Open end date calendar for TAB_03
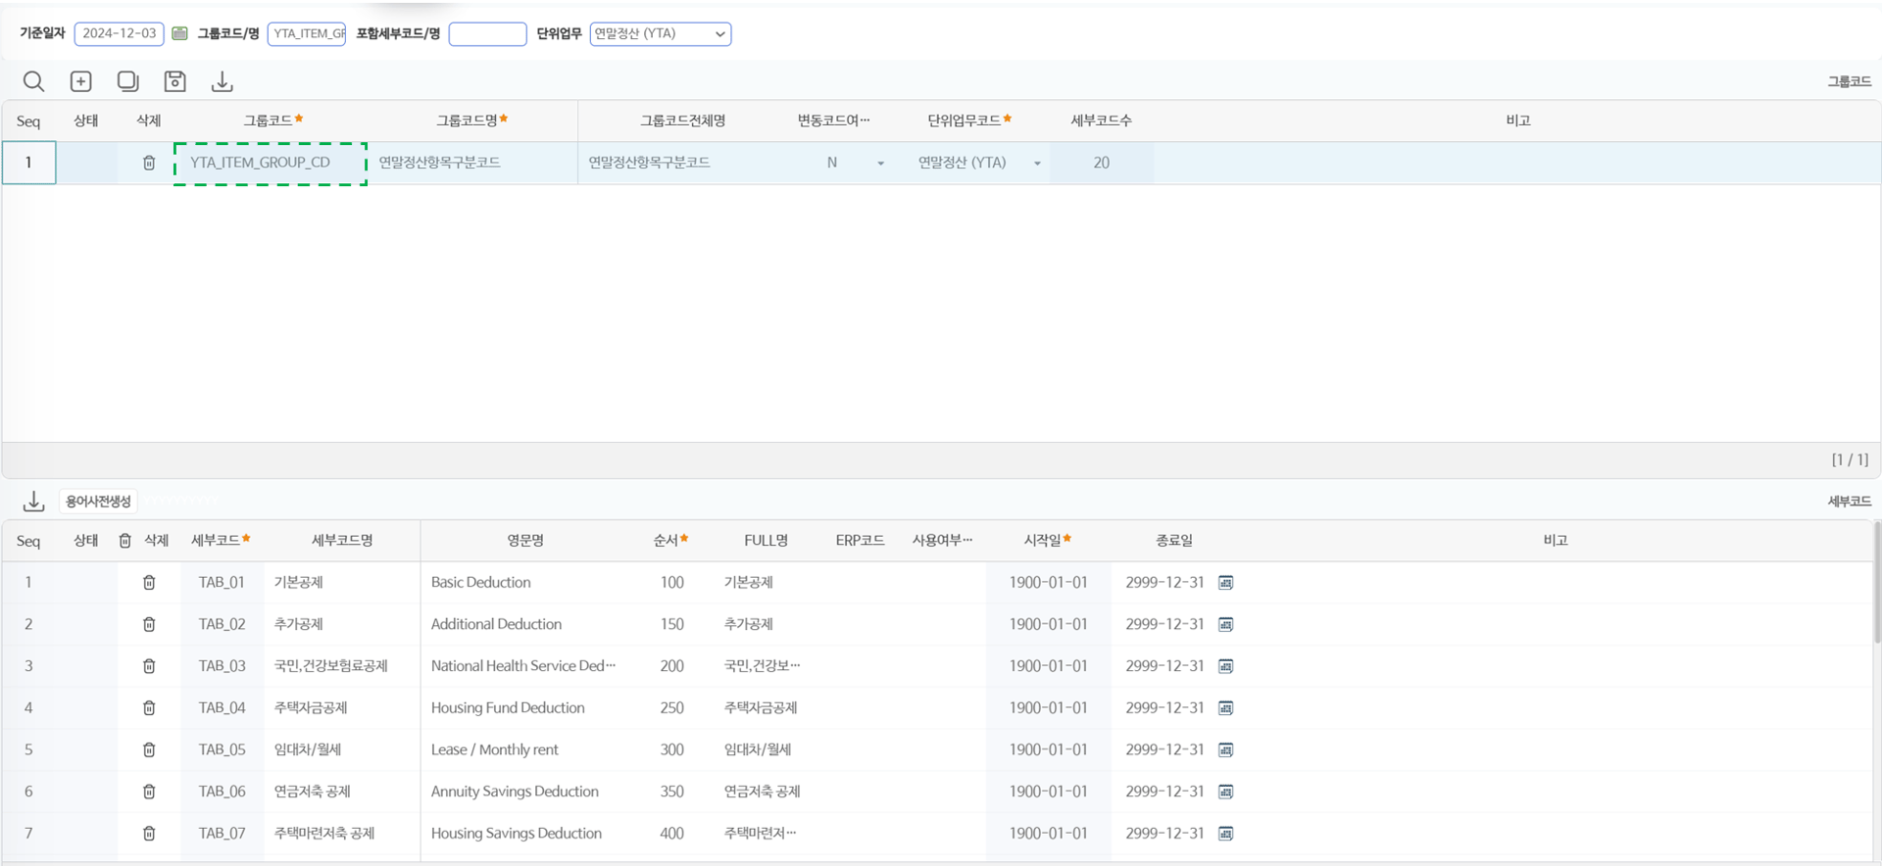 pos(1225,666)
